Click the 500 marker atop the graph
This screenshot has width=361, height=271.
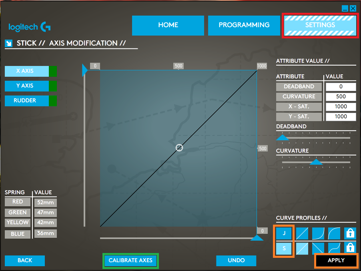coord(178,66)
